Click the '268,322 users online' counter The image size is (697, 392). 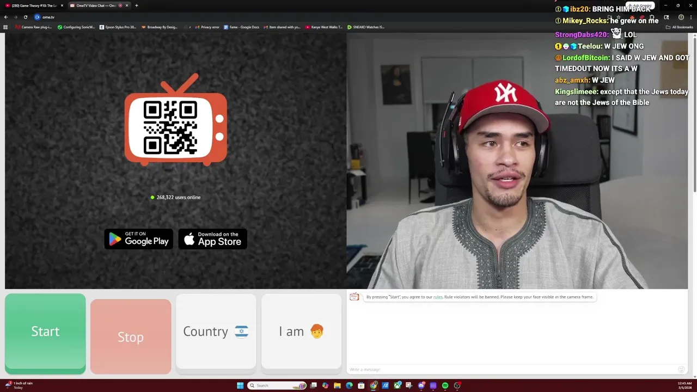click(175, 197)
